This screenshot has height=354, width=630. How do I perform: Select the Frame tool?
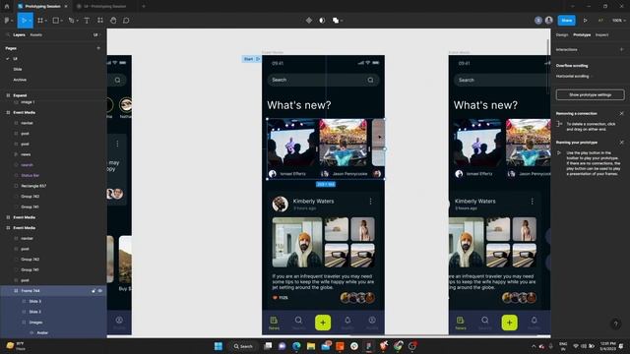[40, 20]
